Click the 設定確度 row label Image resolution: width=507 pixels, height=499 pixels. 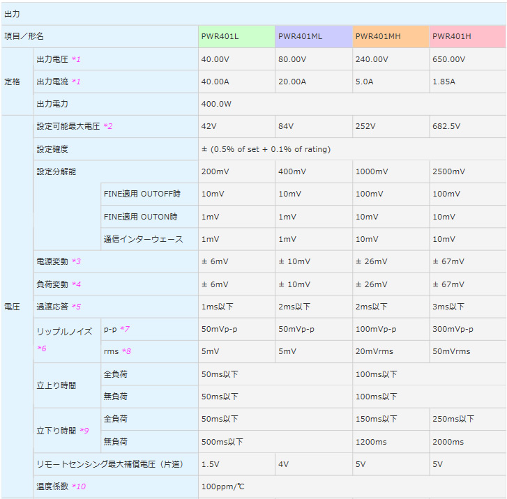pos(116,149)
